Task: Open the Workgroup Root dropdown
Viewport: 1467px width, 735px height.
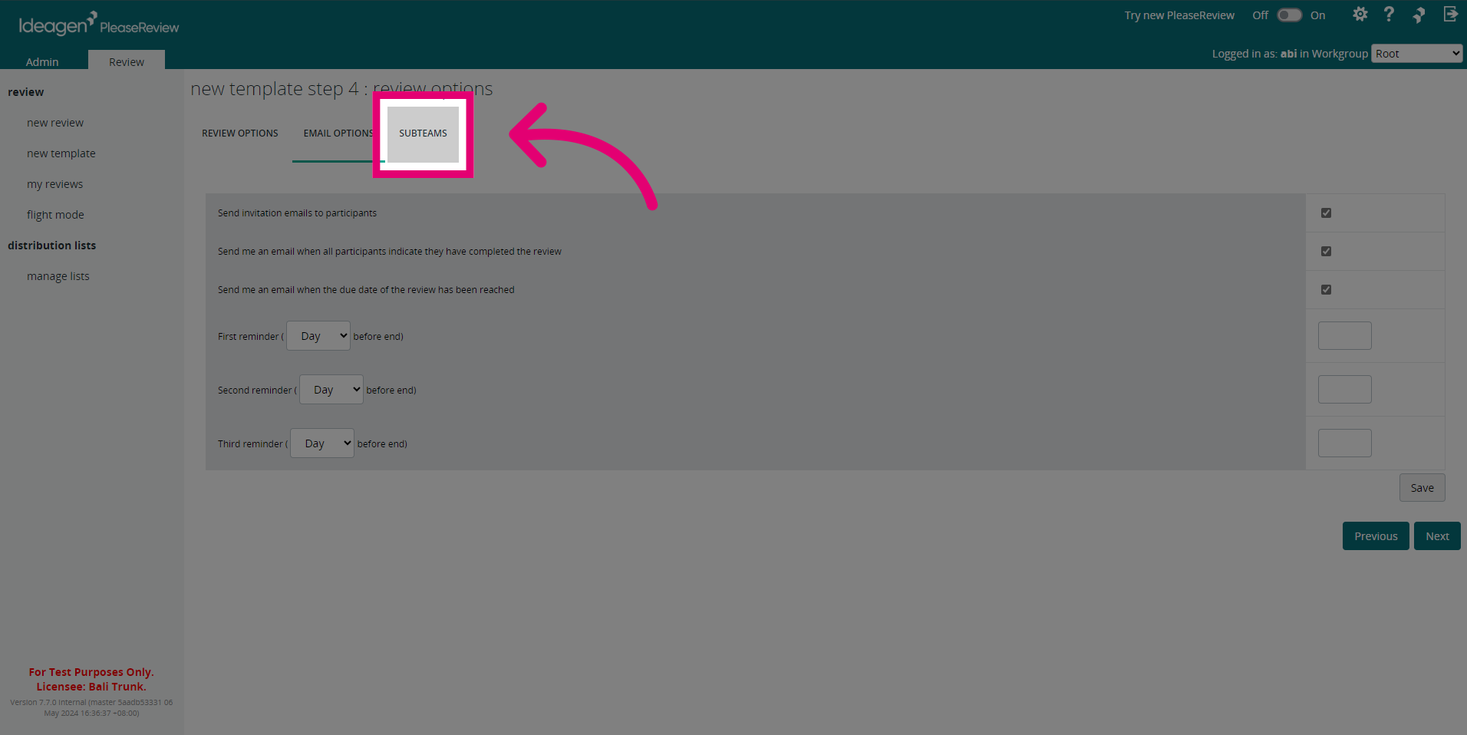Action: pyautogui.click(x=1416, y=54)
